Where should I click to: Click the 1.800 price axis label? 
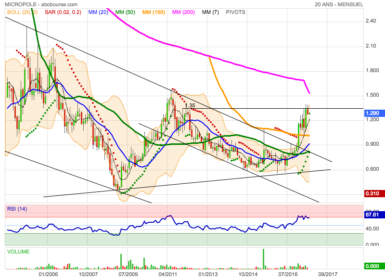(x=372, y=71)
